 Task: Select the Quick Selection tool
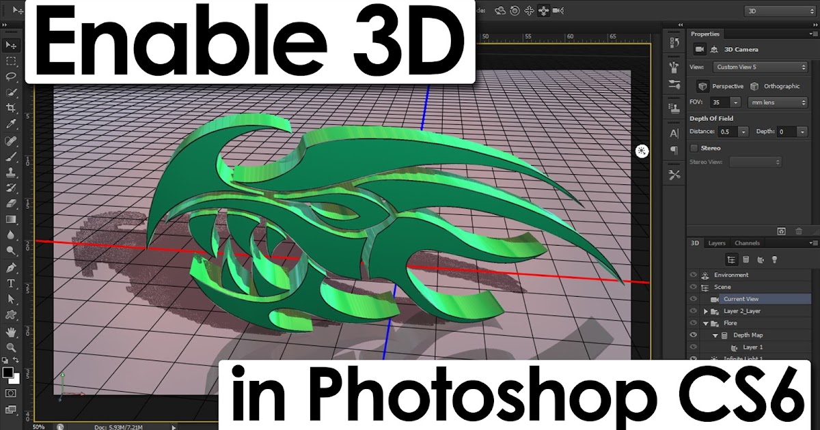[11, 91]
